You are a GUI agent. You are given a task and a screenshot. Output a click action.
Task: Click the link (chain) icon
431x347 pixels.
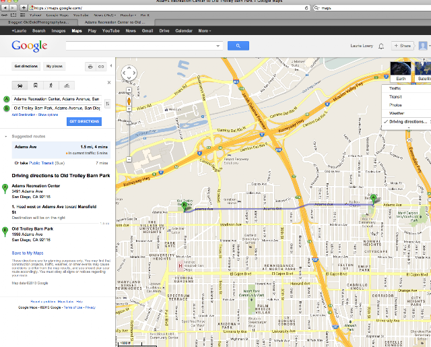coord(101,67)
